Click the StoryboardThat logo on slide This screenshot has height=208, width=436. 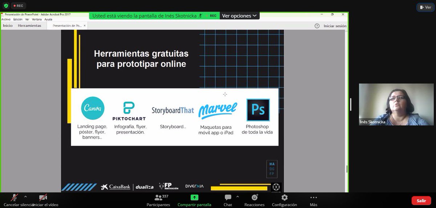173,110
